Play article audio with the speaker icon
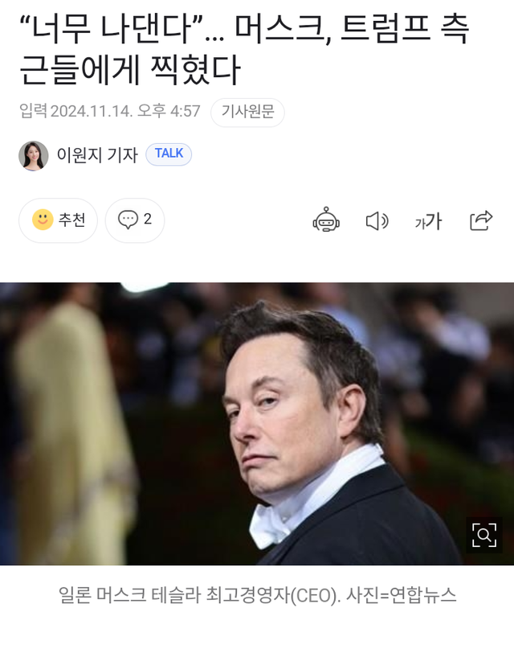The height and width of the screenshot is (645, 514). tap(377, 221)
